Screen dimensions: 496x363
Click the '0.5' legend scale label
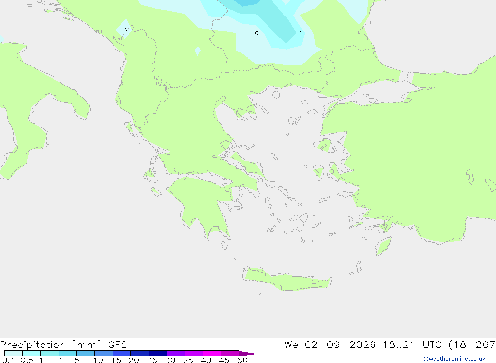(27, 360)
